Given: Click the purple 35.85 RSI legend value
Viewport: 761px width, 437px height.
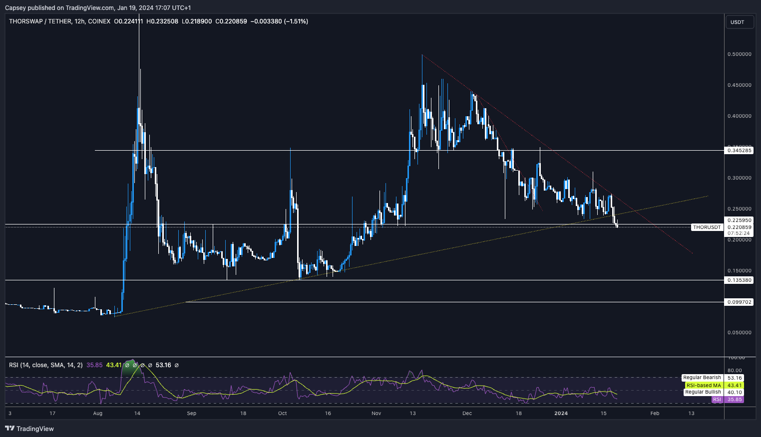Looking at the screenshot, I should pos(94,365).
